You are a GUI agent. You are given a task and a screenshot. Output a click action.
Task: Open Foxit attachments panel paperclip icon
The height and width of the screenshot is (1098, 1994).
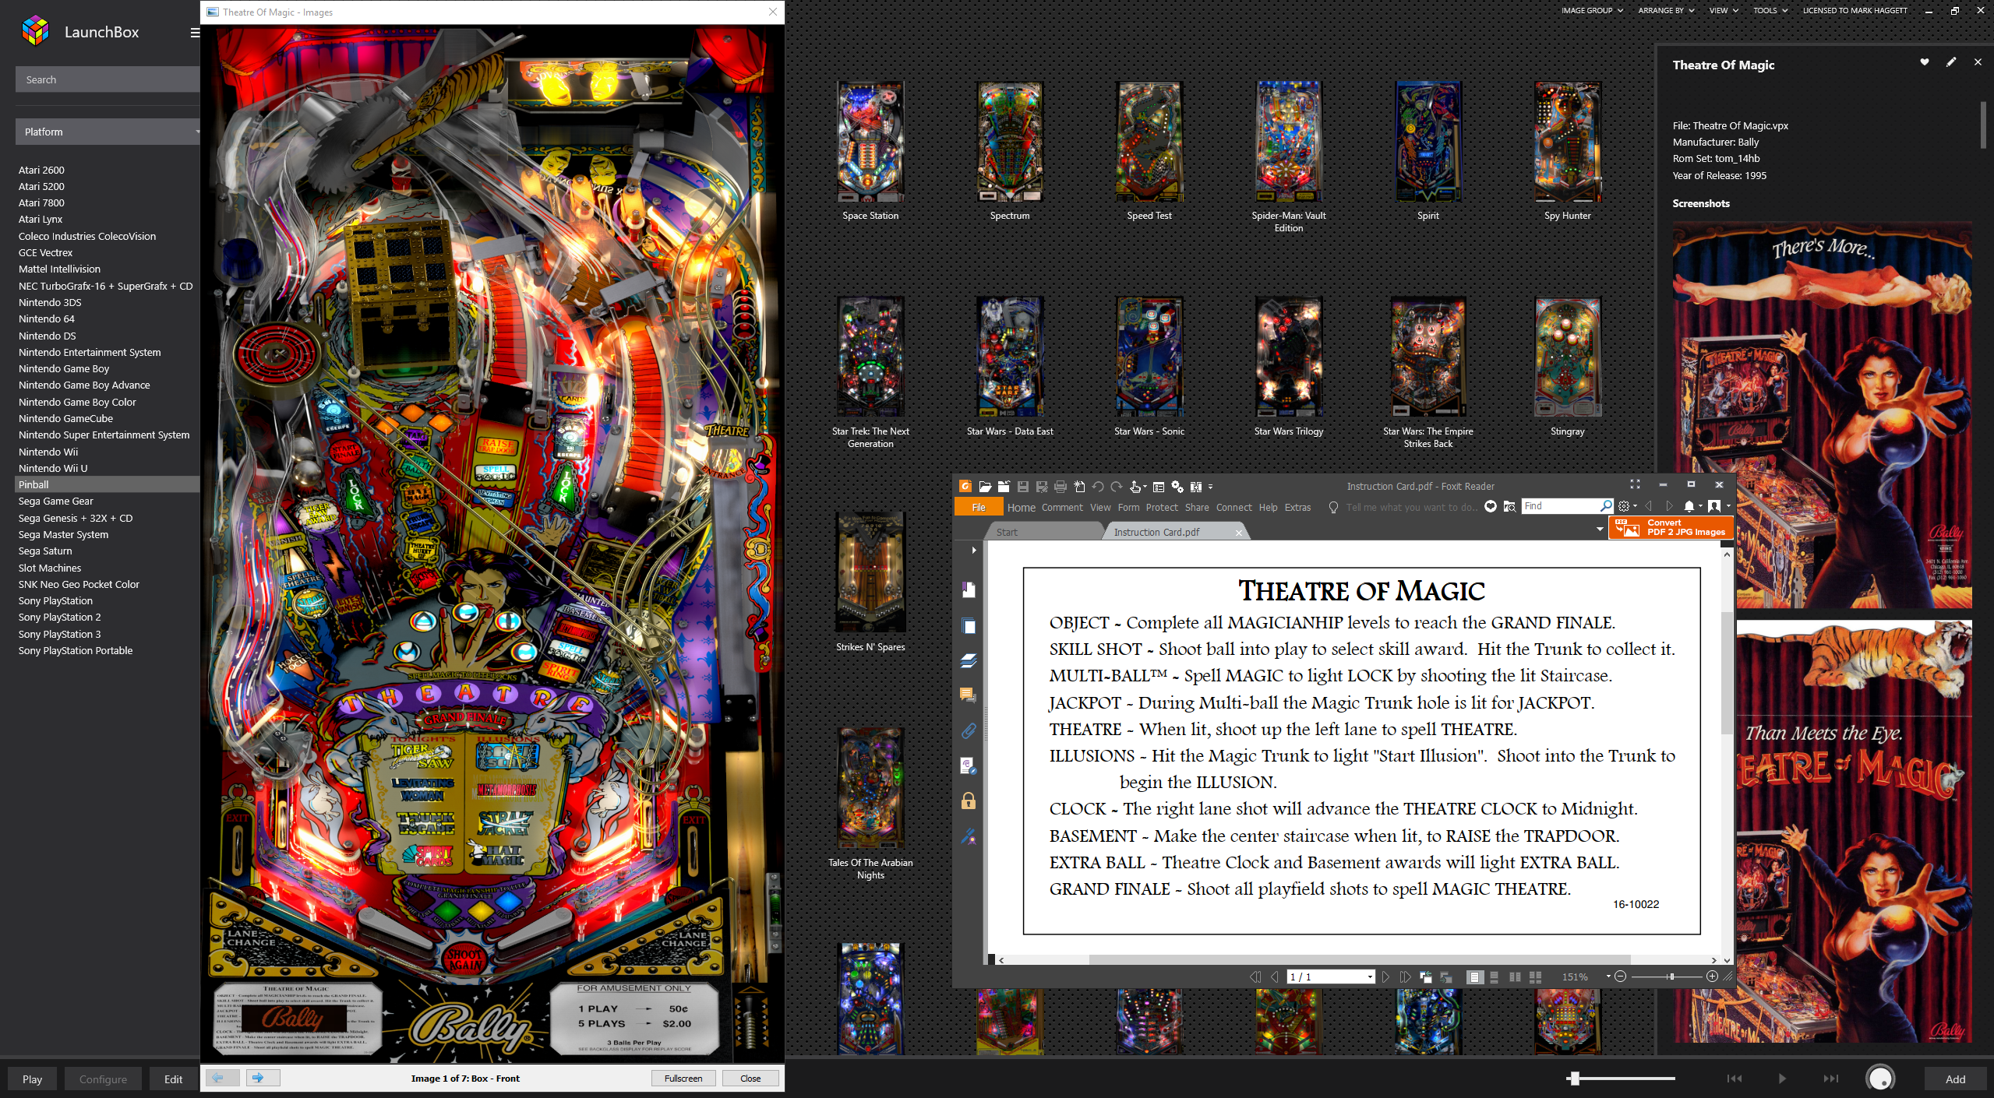pyautogui.click(x=969, y=730)
